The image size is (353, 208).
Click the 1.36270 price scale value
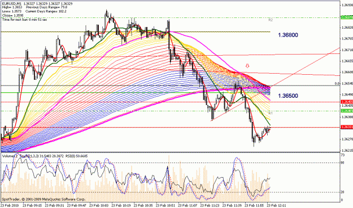(x=347, y=139)
